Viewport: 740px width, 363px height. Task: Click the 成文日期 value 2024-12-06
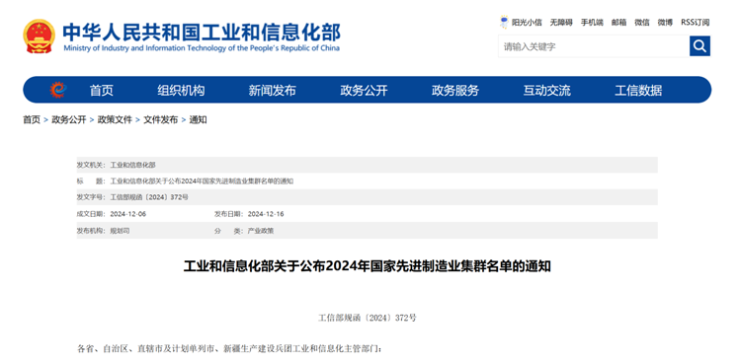tap(128, 214)
